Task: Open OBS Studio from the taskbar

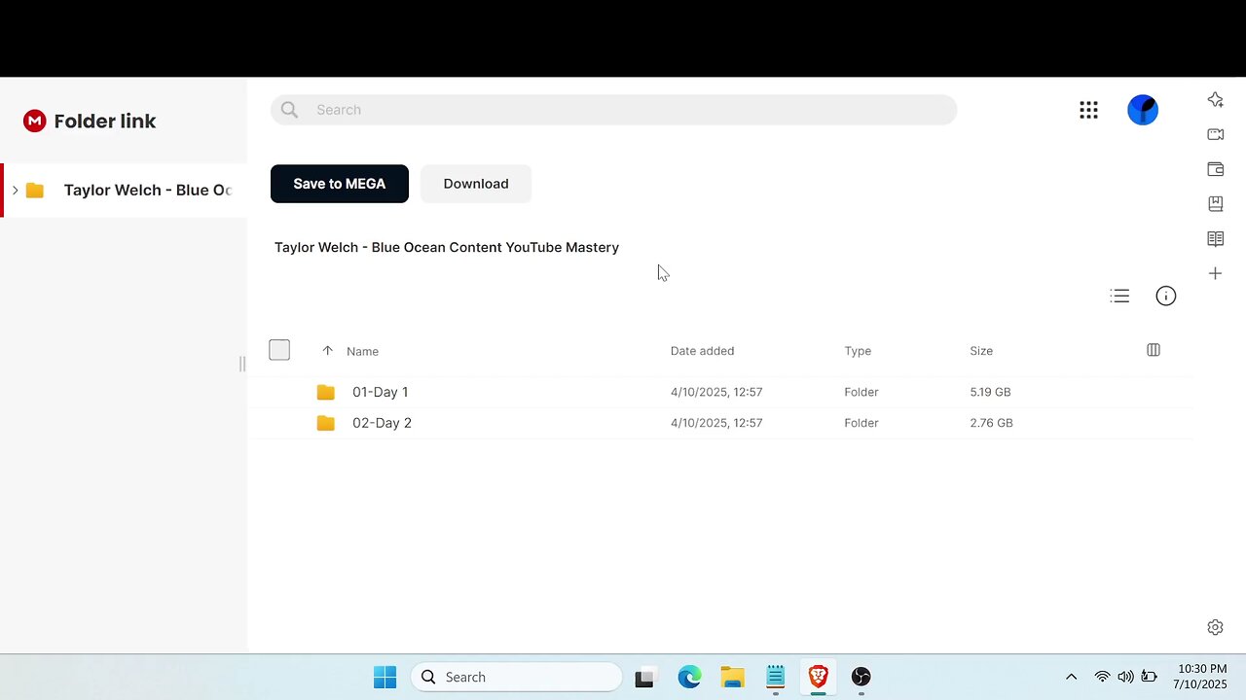Action: (861, 677)
